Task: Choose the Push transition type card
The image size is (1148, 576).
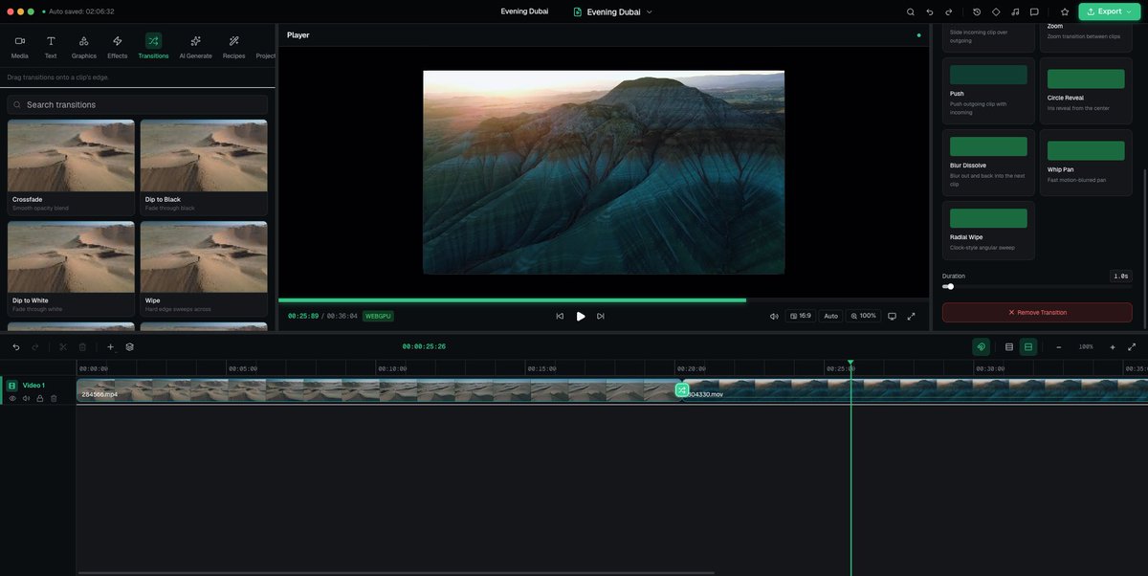Action: click(988, 89)
